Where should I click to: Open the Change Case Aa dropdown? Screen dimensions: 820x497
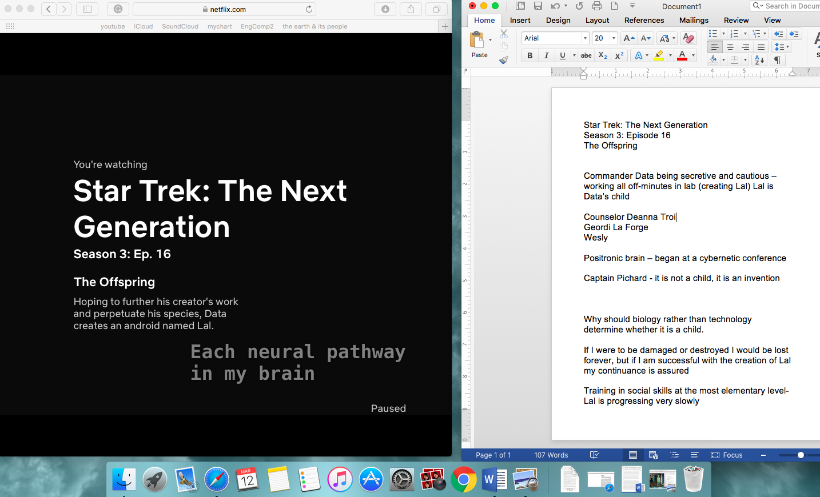click(667, 38)
